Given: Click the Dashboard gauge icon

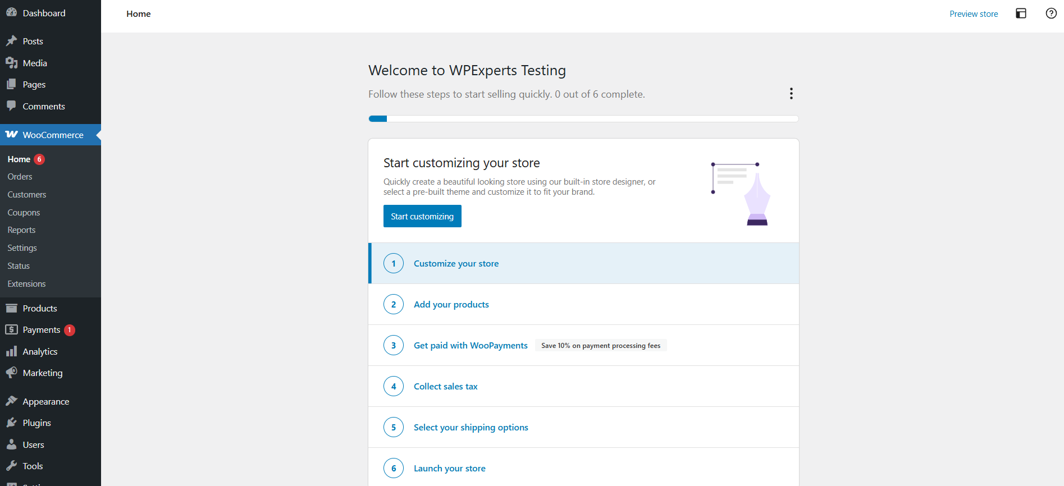Looking at the screenshot, I should click(11, 12).
